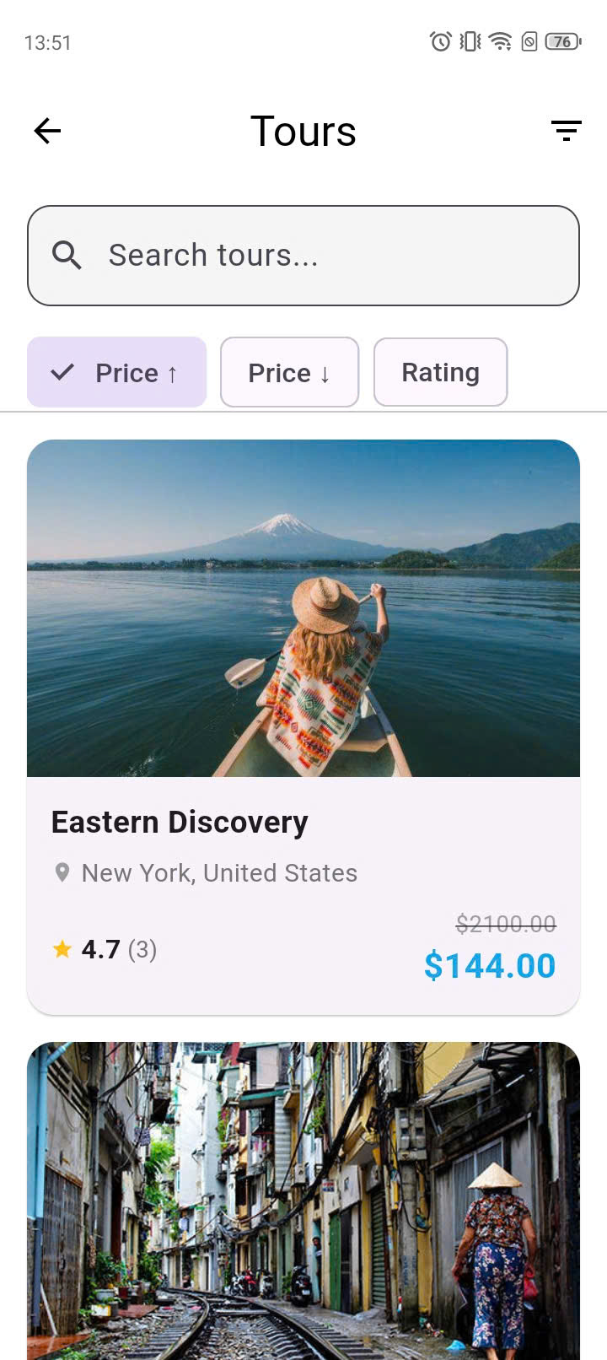Tap the 4.7 rating review count
607x1360 pixels.
click(142, 950)
